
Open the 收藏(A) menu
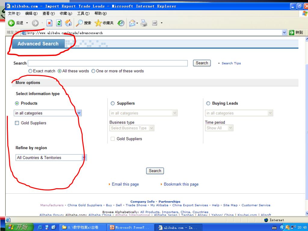click(x=66, y=13)
